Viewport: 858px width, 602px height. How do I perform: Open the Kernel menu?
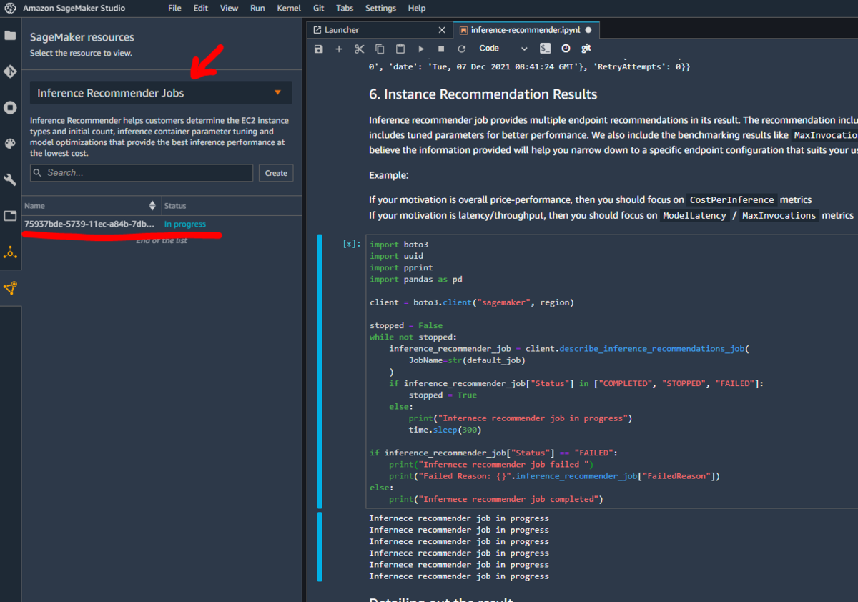pyautogui.click(x=289, y=9)
